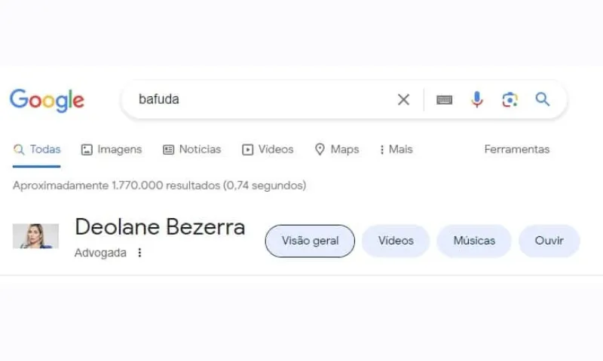Open the Vídeos results tab

tap(268, 149)
